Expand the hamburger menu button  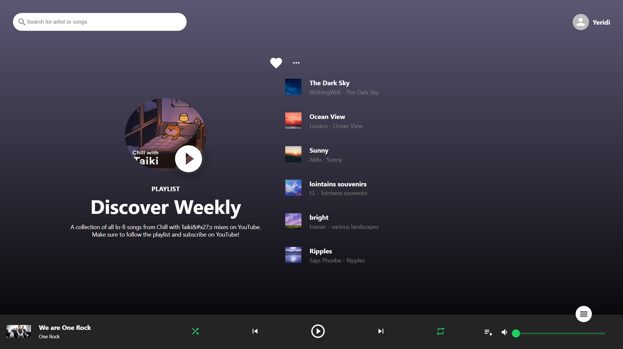tap(583, 314)
